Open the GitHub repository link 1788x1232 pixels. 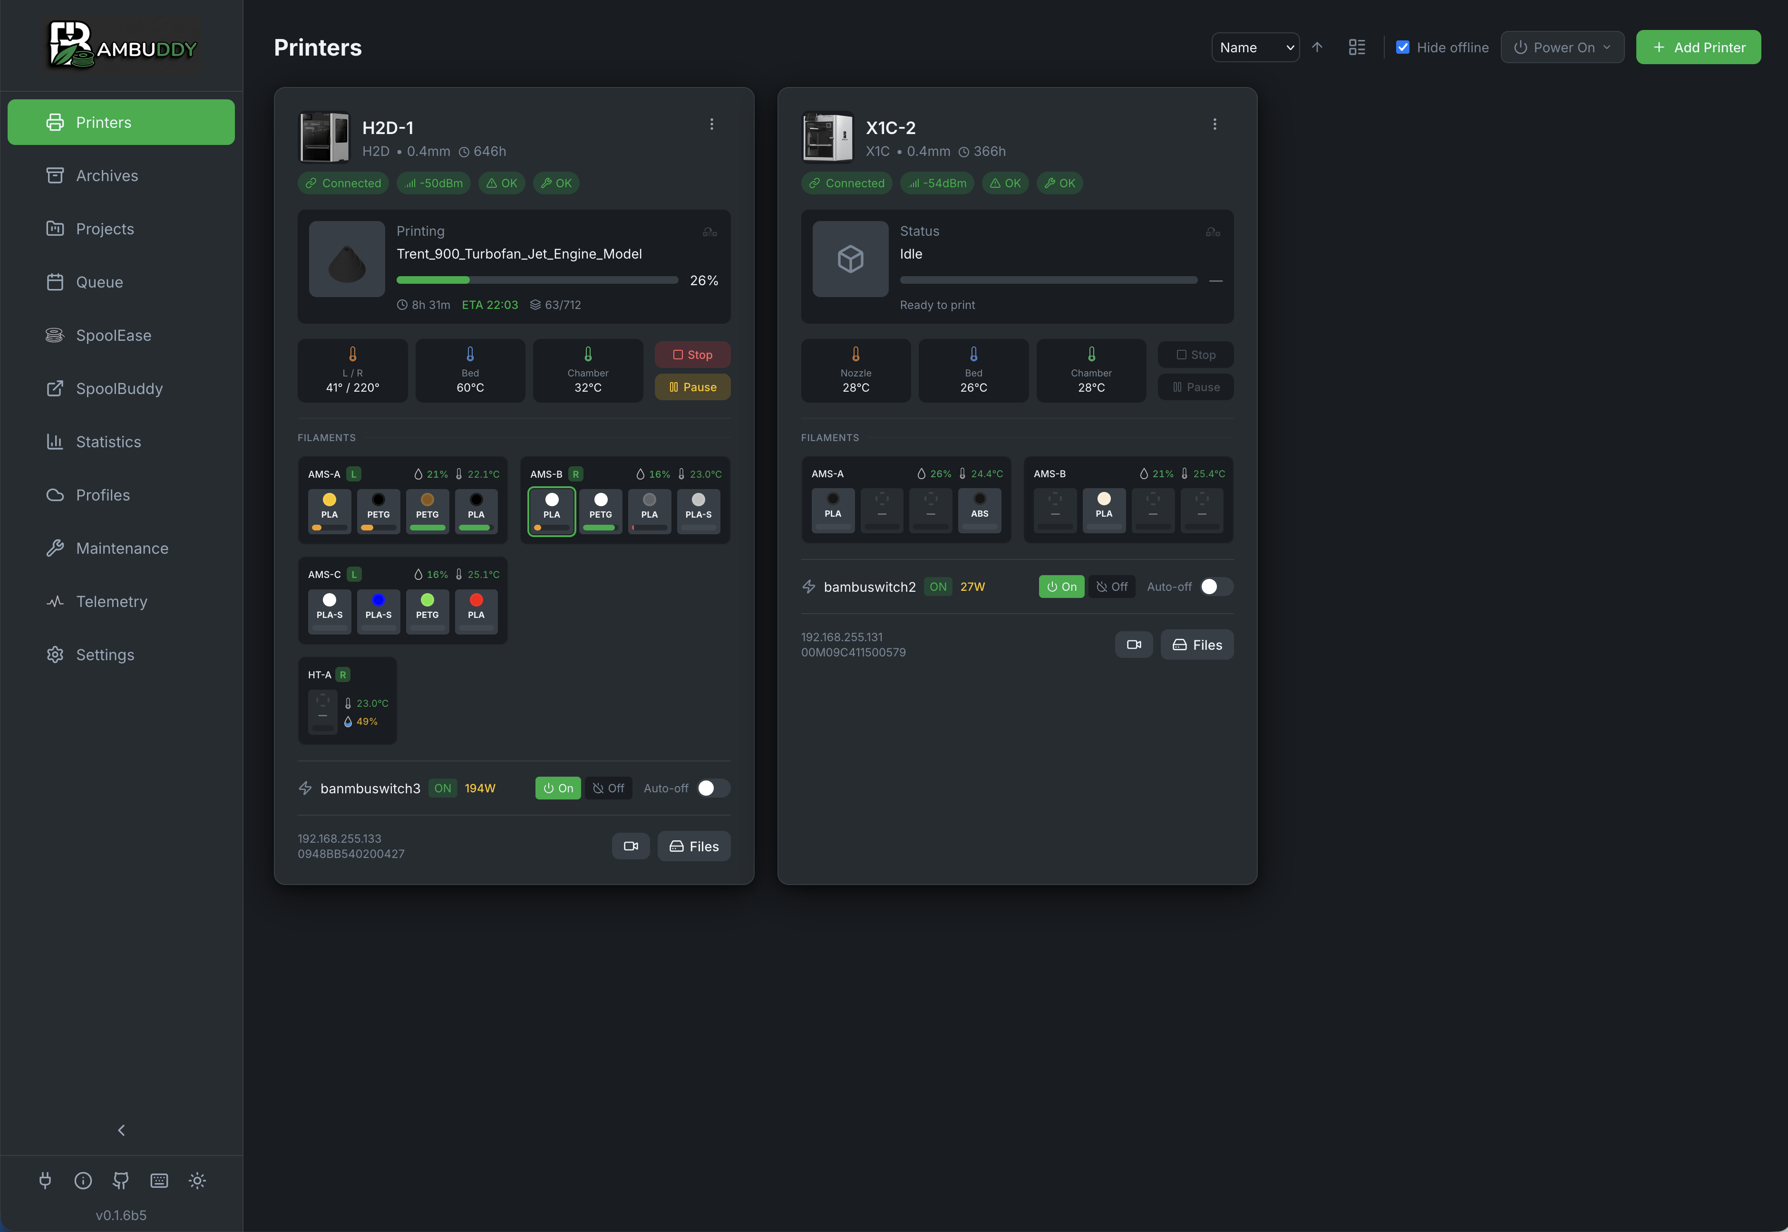coord(120,1180)
